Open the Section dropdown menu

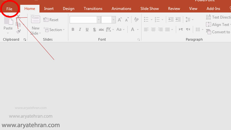(54, 30)
